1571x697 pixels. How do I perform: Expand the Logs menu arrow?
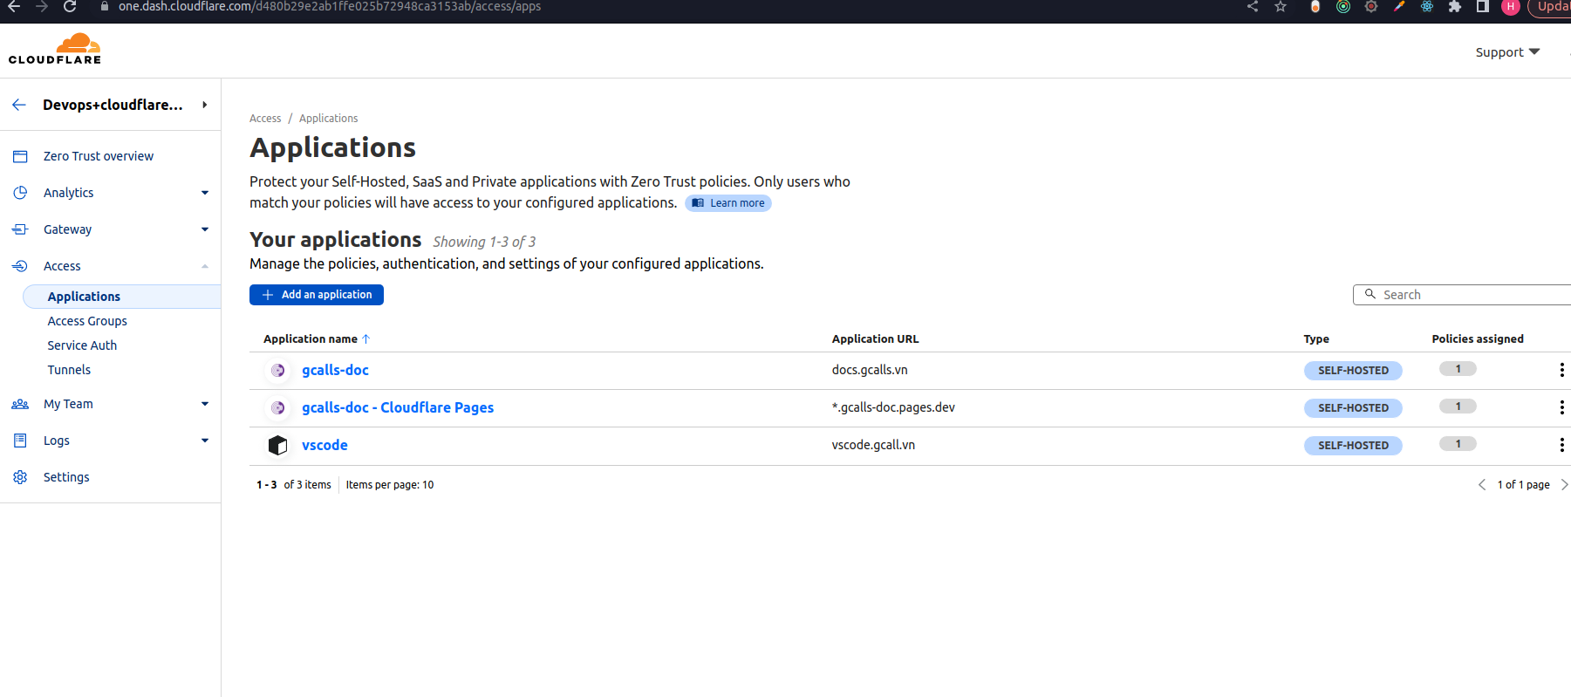coord(205,441)
